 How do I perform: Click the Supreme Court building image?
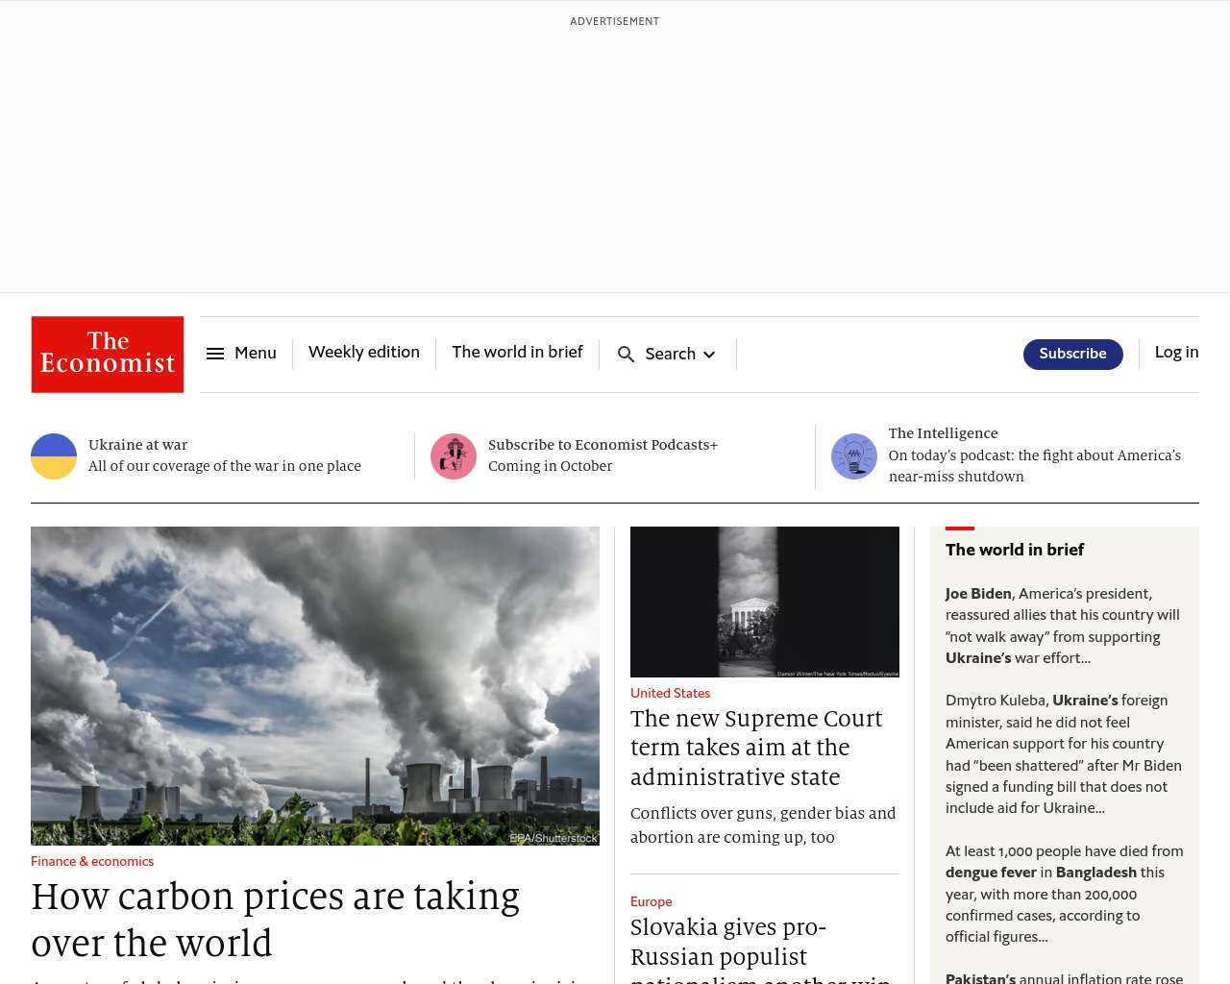(x=765, y=602)
